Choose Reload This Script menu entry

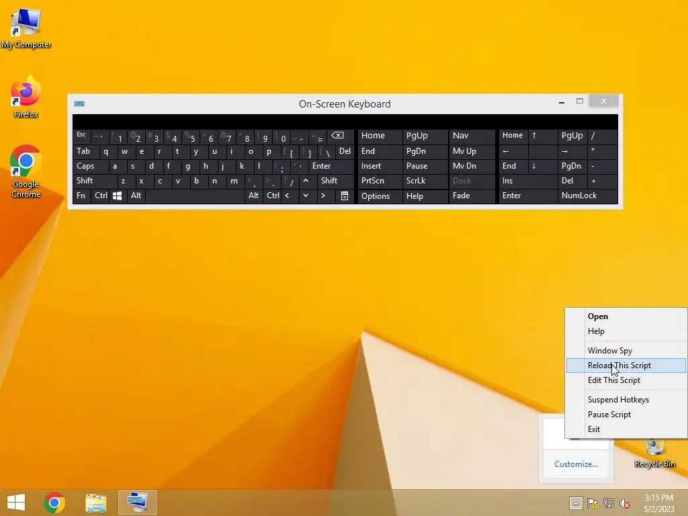click(x=626, y=365)
